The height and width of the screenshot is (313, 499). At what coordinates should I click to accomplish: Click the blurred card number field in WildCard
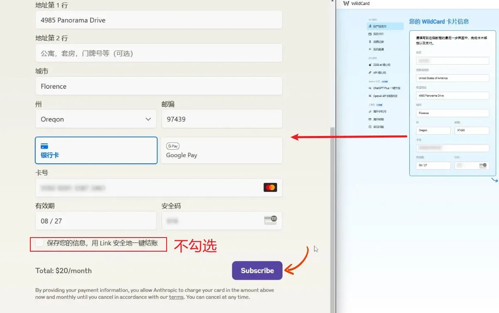(x=452, y=148)
